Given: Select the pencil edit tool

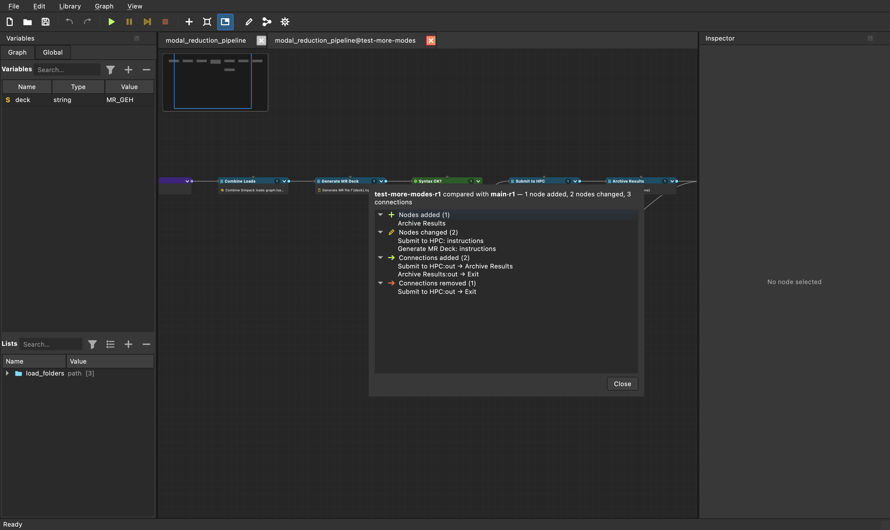Looking at the screenshot, I should [x=249, y=22].
